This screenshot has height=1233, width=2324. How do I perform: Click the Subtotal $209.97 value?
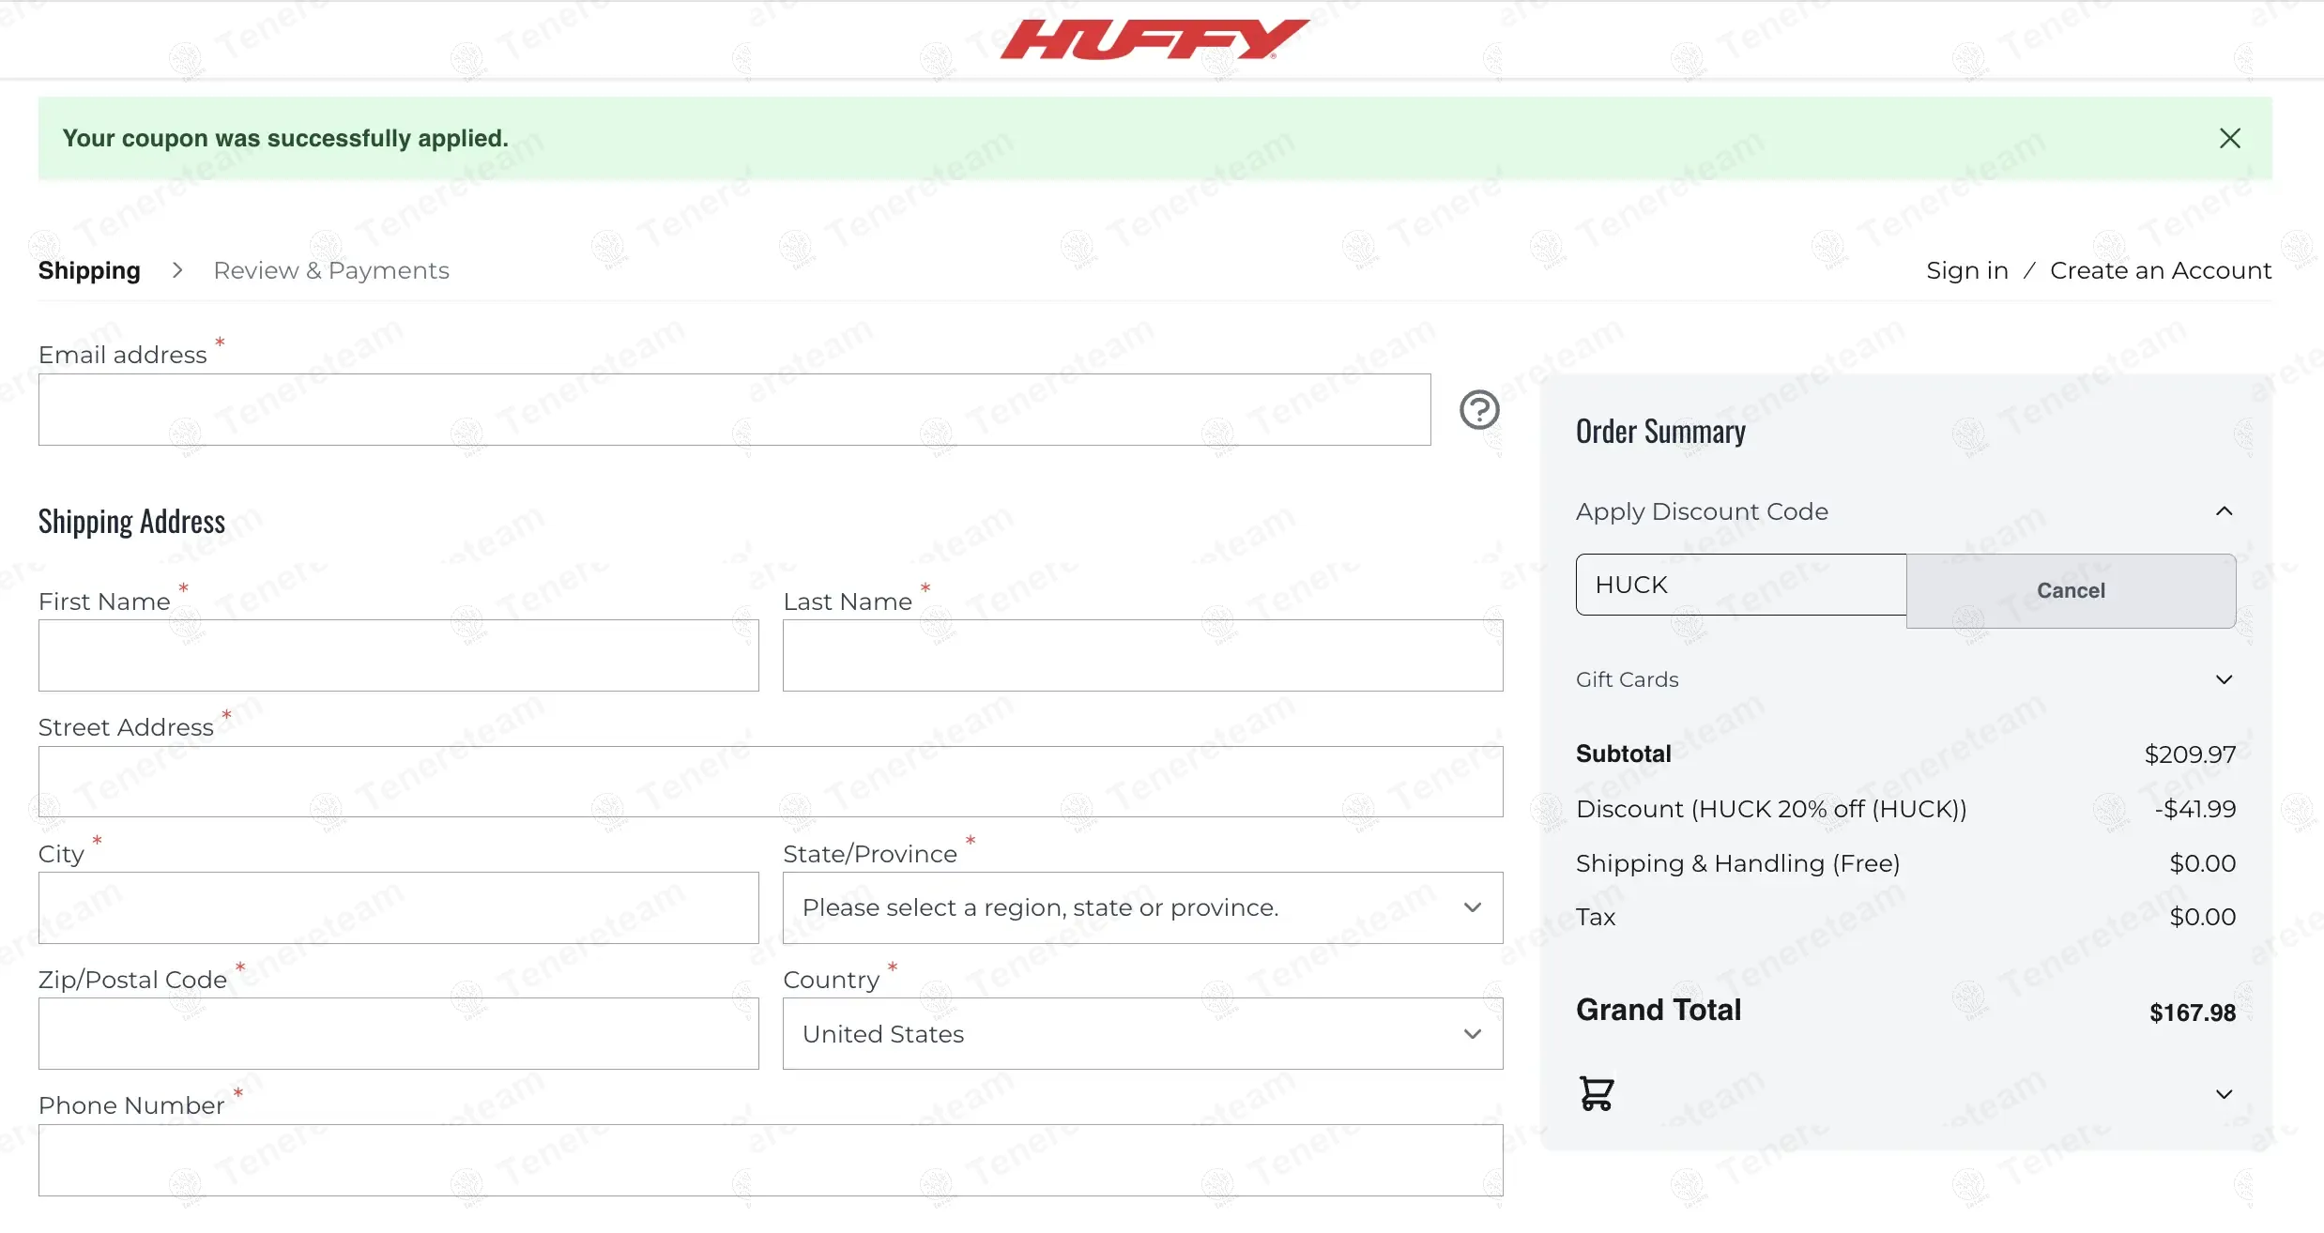tap(2190, 754)
